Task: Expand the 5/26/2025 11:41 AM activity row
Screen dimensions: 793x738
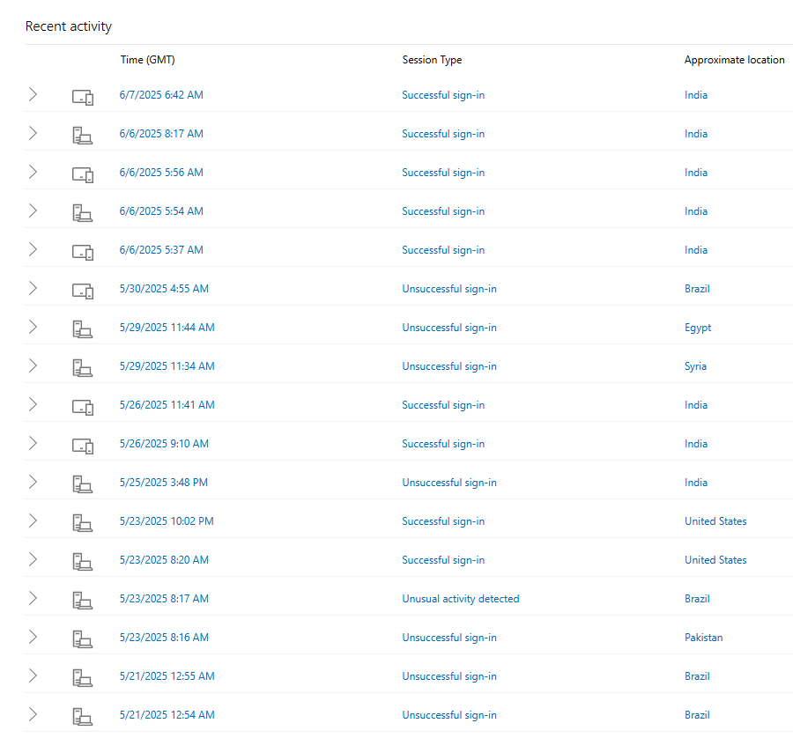Action: pyautogui.click(x=33, y=404)
